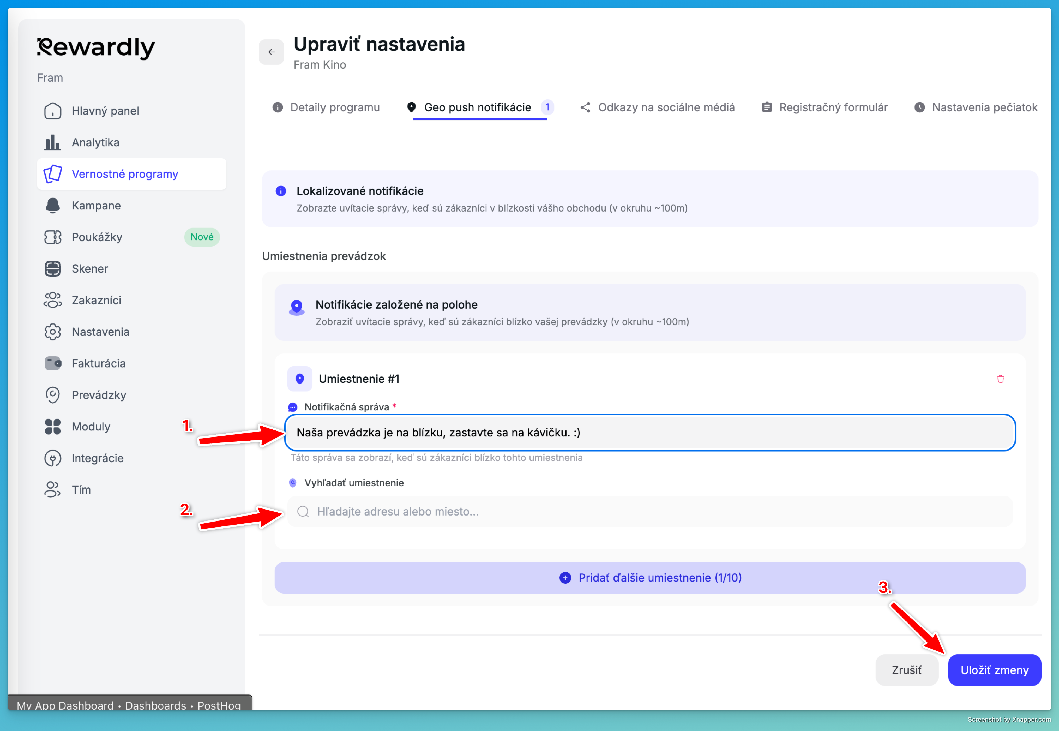Viewport: 1059px width, 731px height.
Task: Click the Hlavný panel home icon
Action: (x=53, y=111)
